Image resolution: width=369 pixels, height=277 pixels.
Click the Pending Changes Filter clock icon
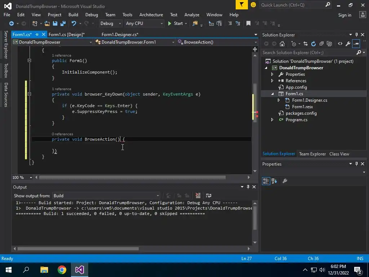[x=293, y=44]
